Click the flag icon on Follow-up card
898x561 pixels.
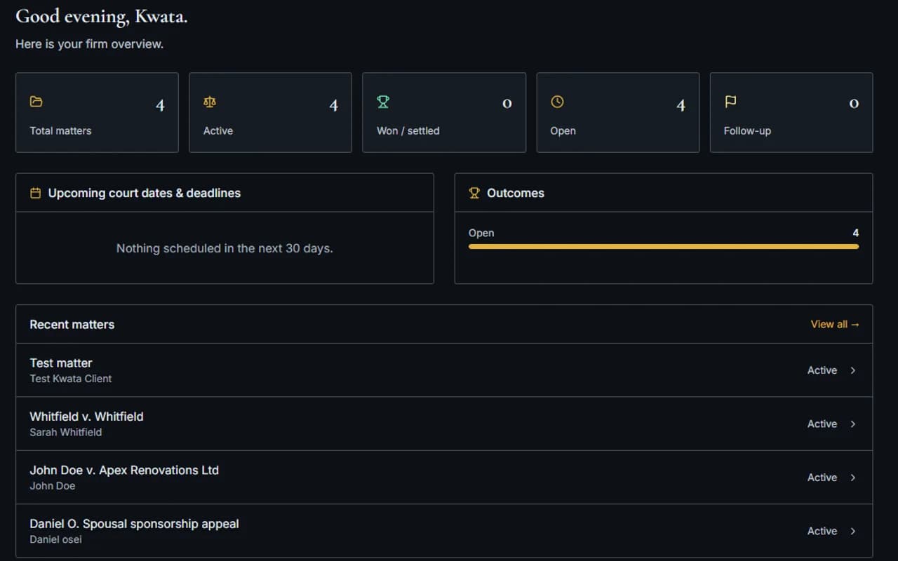[x=730, y=102]
